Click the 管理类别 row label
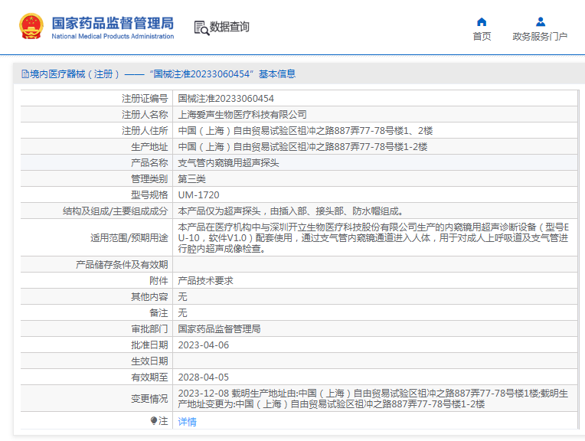The image size is (585, 441). pos(149,178)
